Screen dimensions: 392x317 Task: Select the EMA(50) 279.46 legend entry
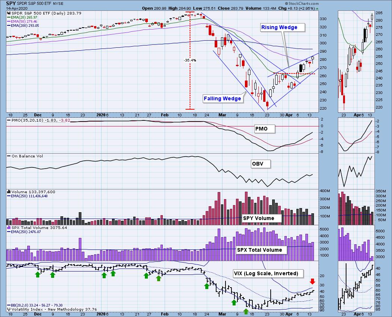coord(22,22)
